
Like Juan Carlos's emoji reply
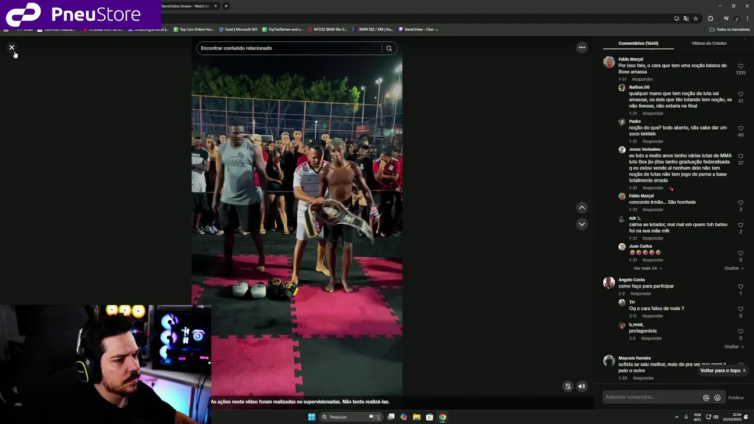coord(740,253)
